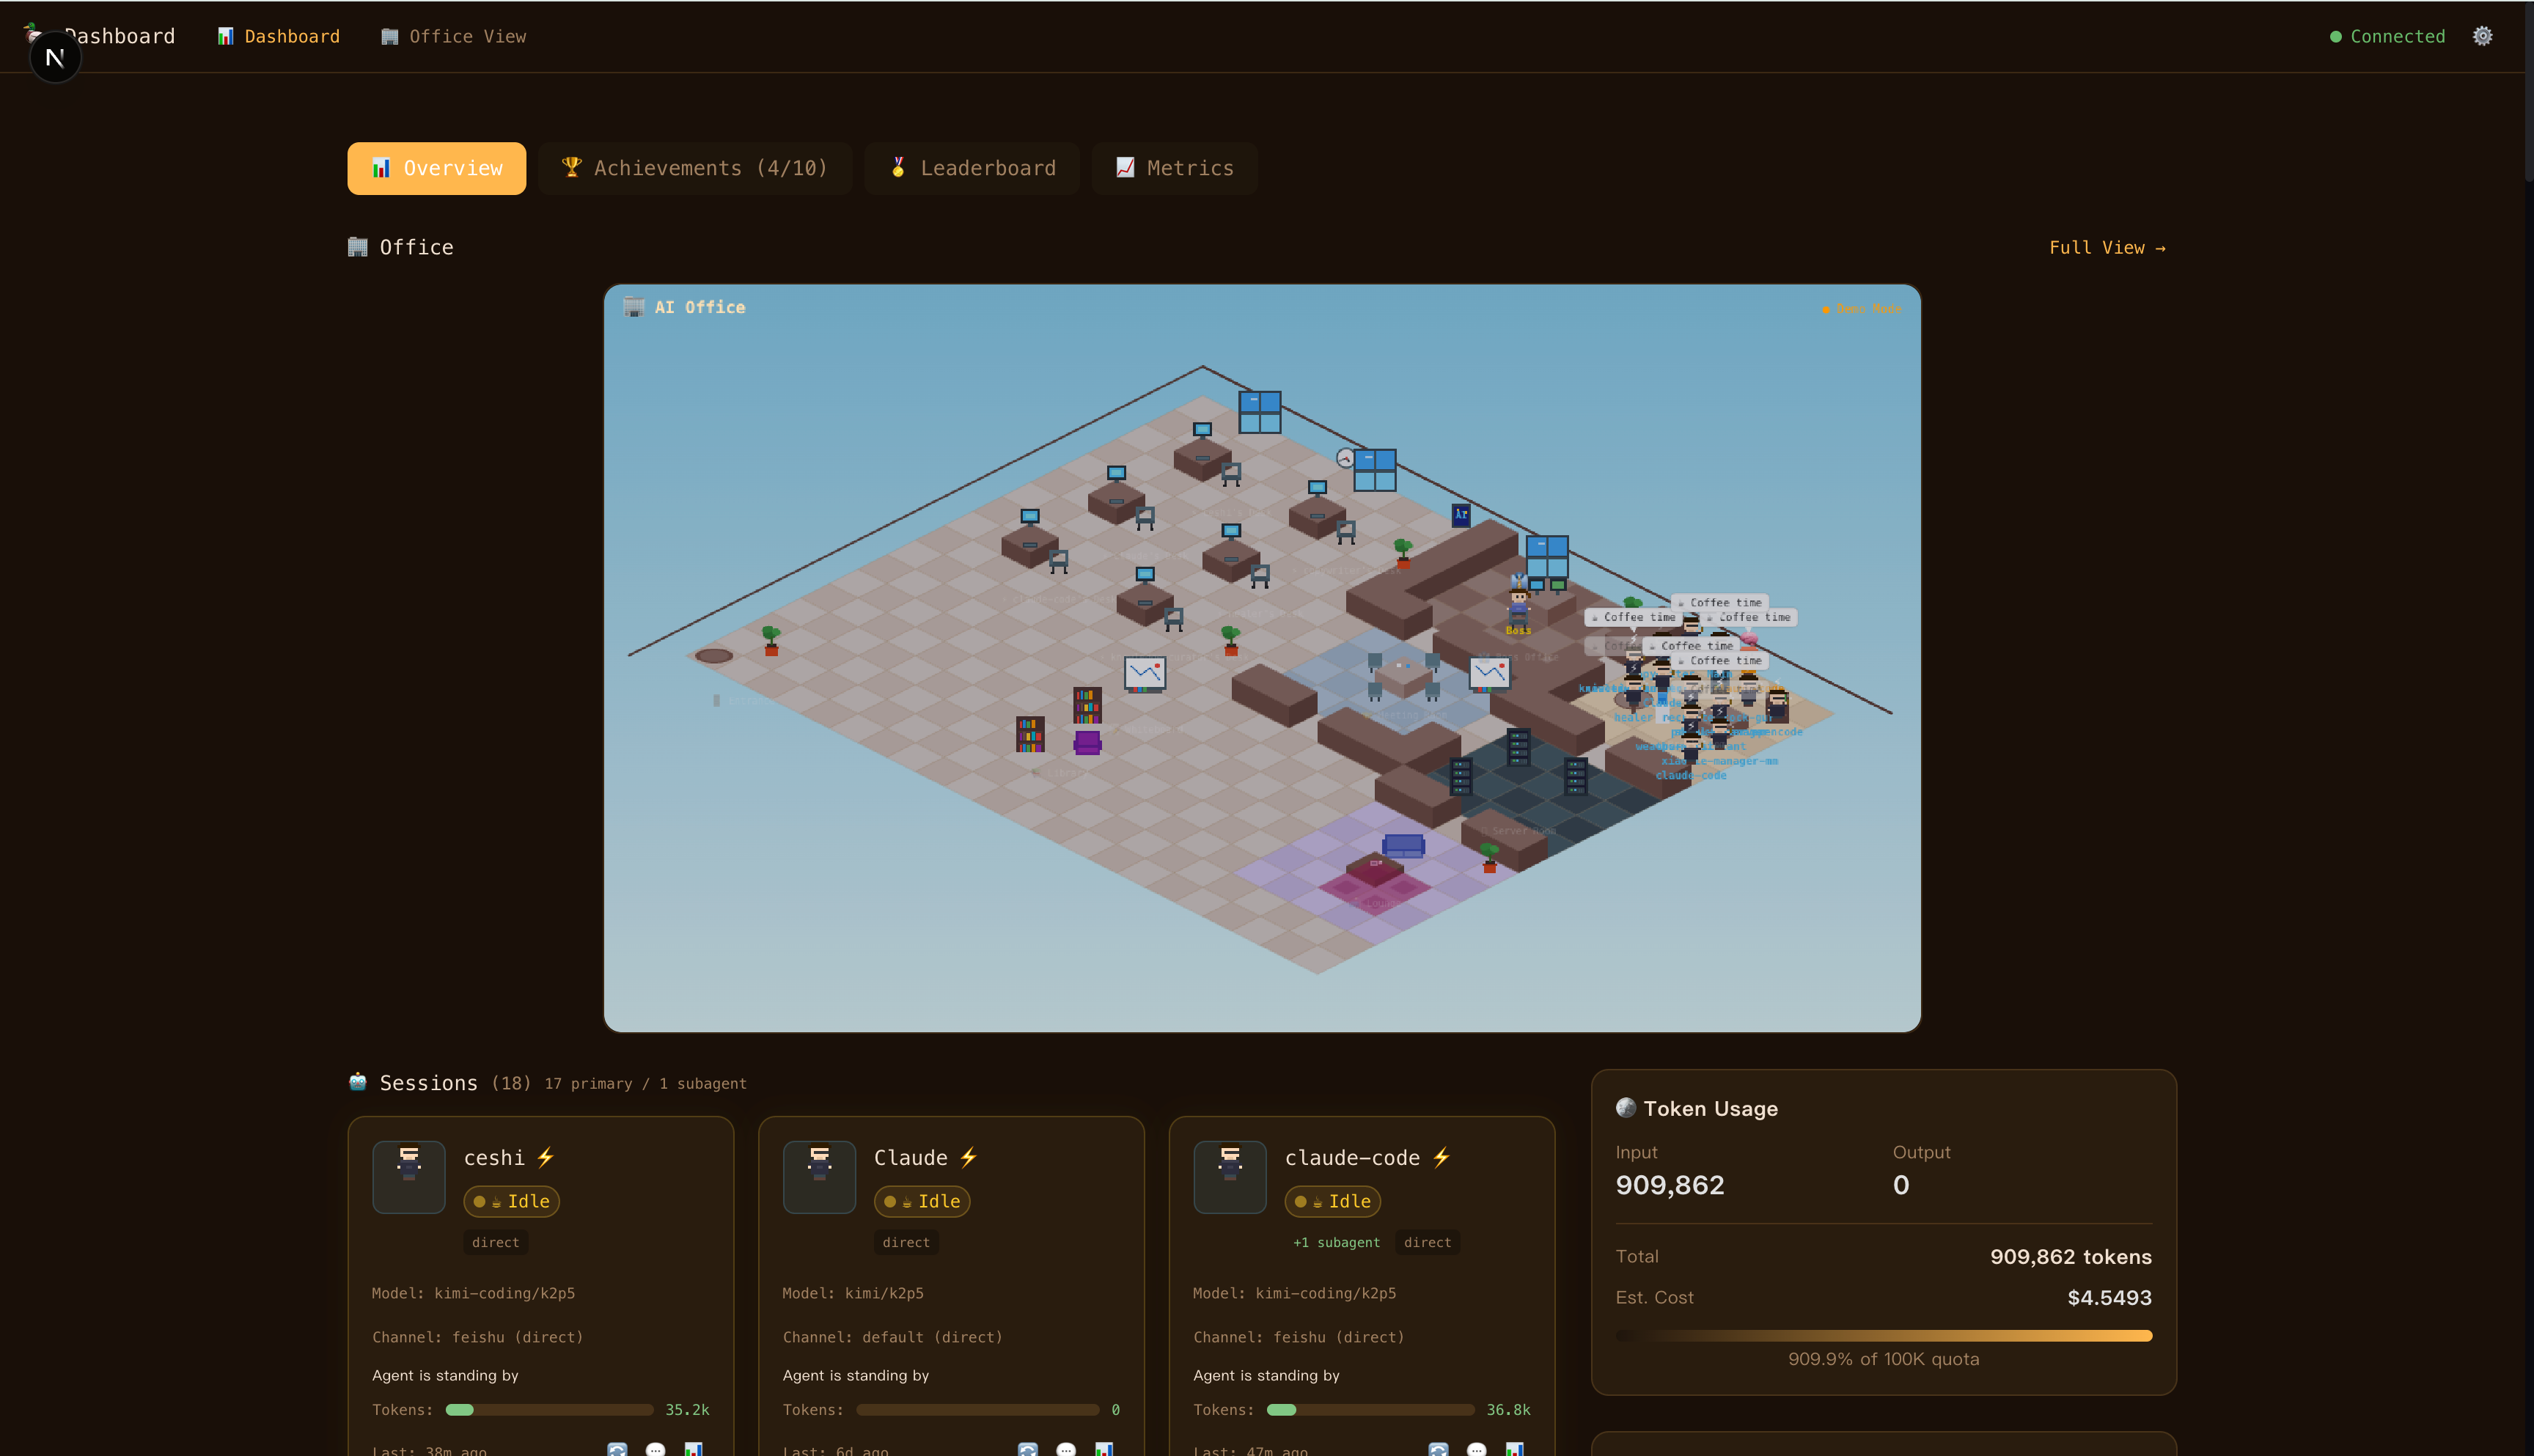Click the Next.js N logo badge
This screenshot has height=1456, width=2534.
pos(55,58)
